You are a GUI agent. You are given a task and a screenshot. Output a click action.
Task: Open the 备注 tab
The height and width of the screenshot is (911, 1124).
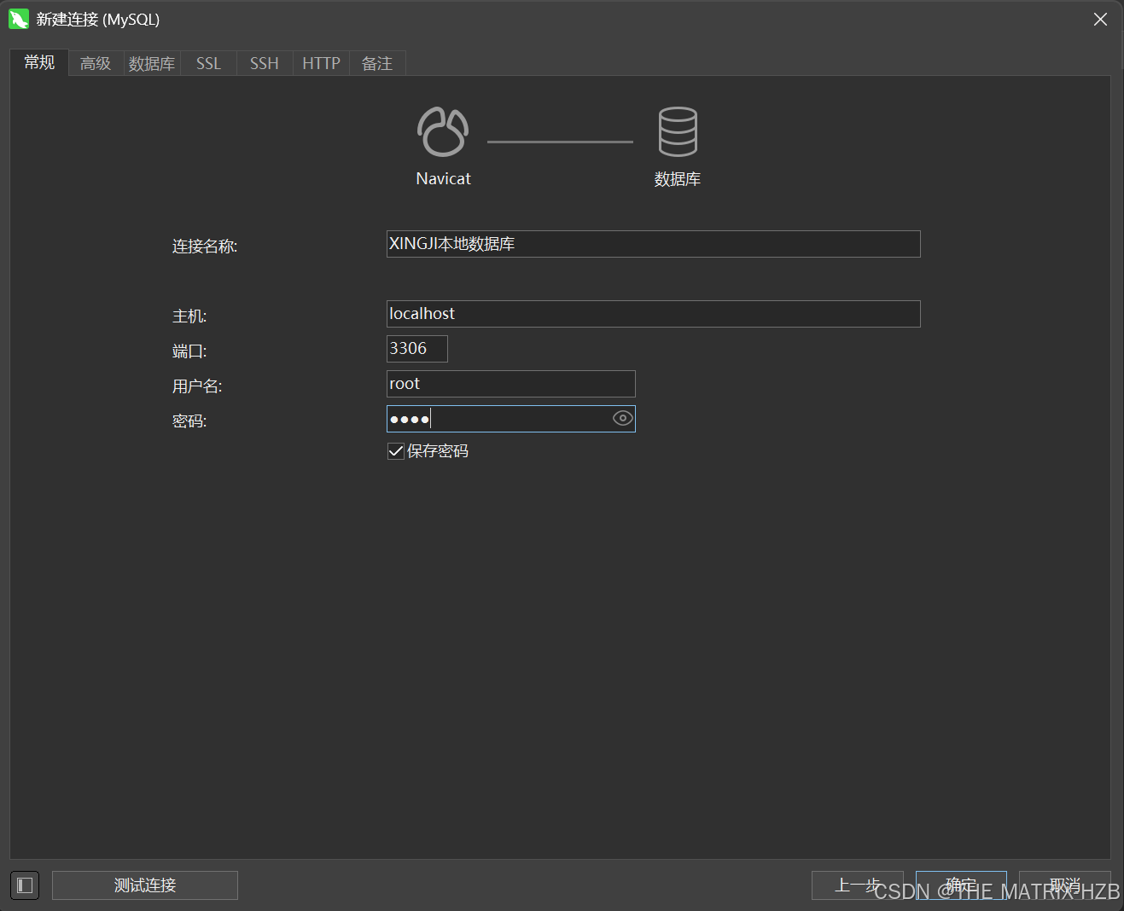pyautogui.click(x=377, y=63)
